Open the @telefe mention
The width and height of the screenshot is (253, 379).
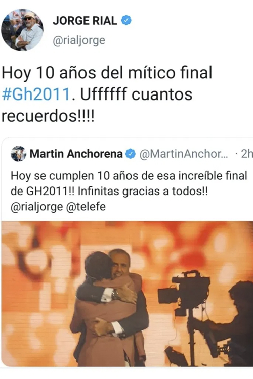pyautogui.click(x=86, y=207)
